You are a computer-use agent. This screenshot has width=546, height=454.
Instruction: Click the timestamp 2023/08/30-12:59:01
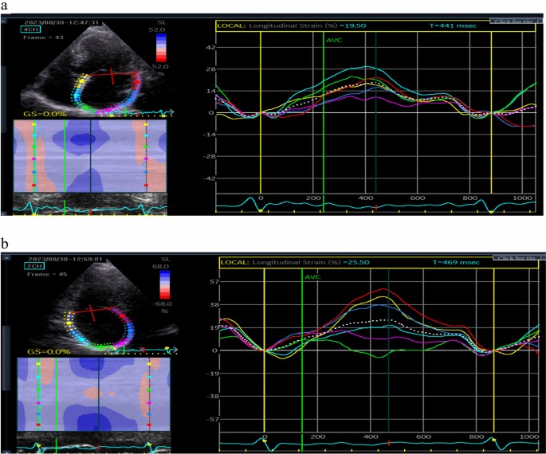[x=65, y=259]
